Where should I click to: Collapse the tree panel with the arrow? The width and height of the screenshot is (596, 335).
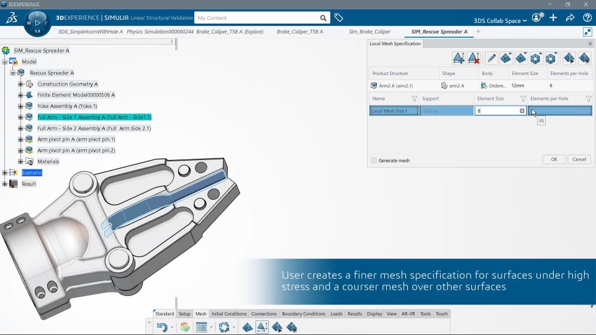coord(172,41)
